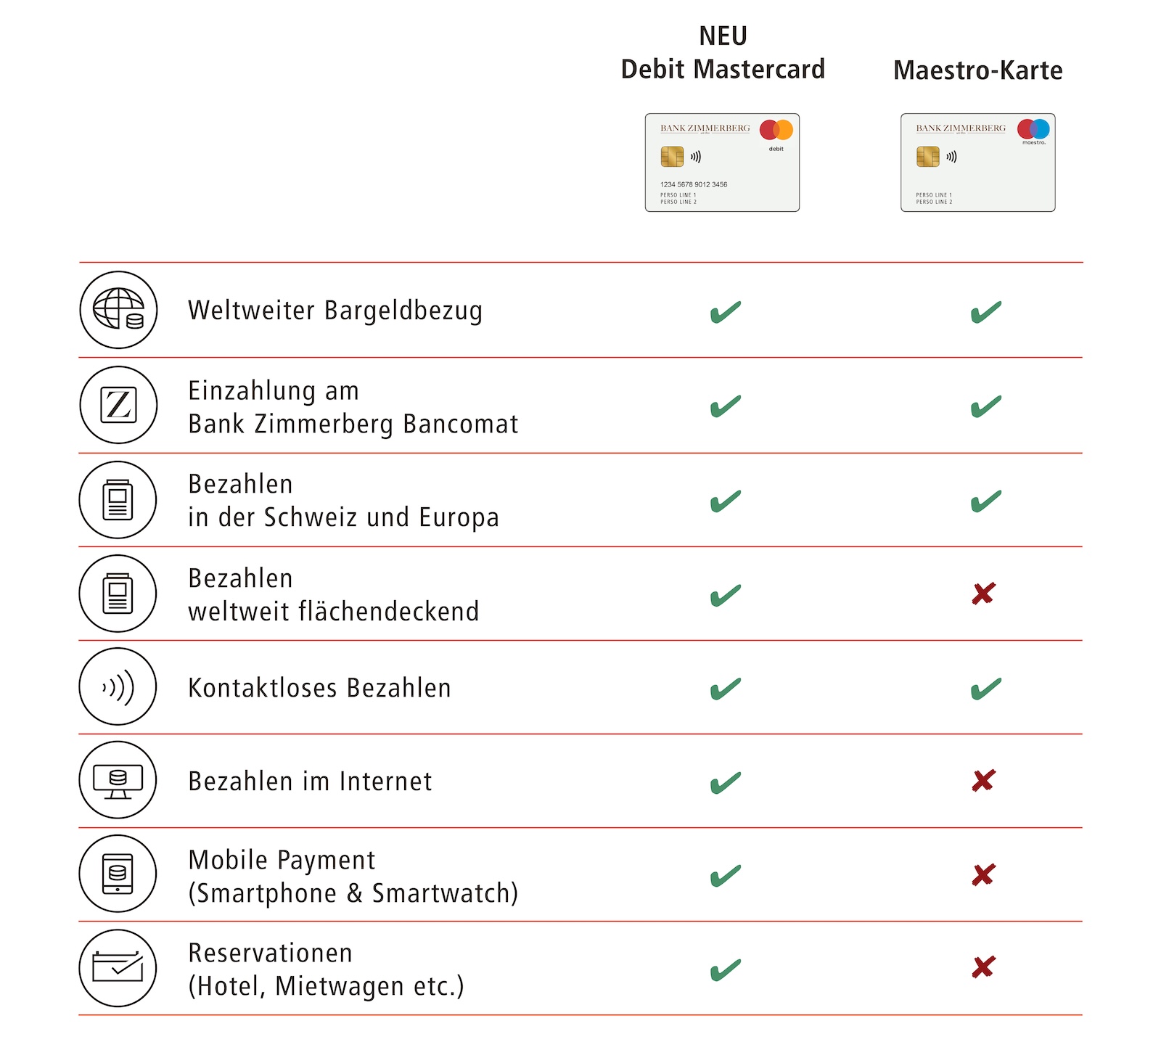The image size is (1161, 1050).
Task: Click the smartphone Mobile Payment icon
Action: tap(118, 874)
